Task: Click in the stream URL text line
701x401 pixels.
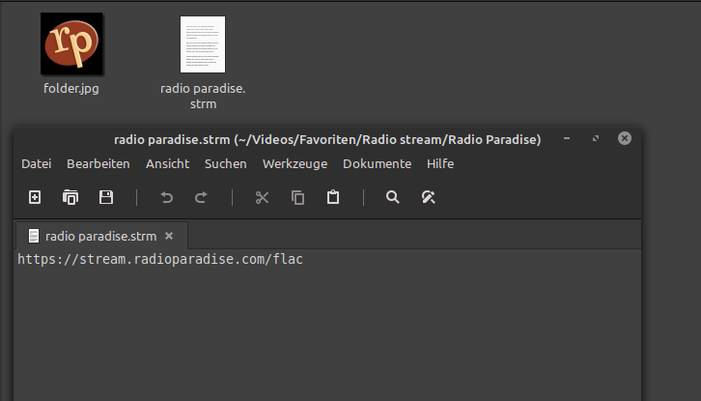Action: click(160, 259)
